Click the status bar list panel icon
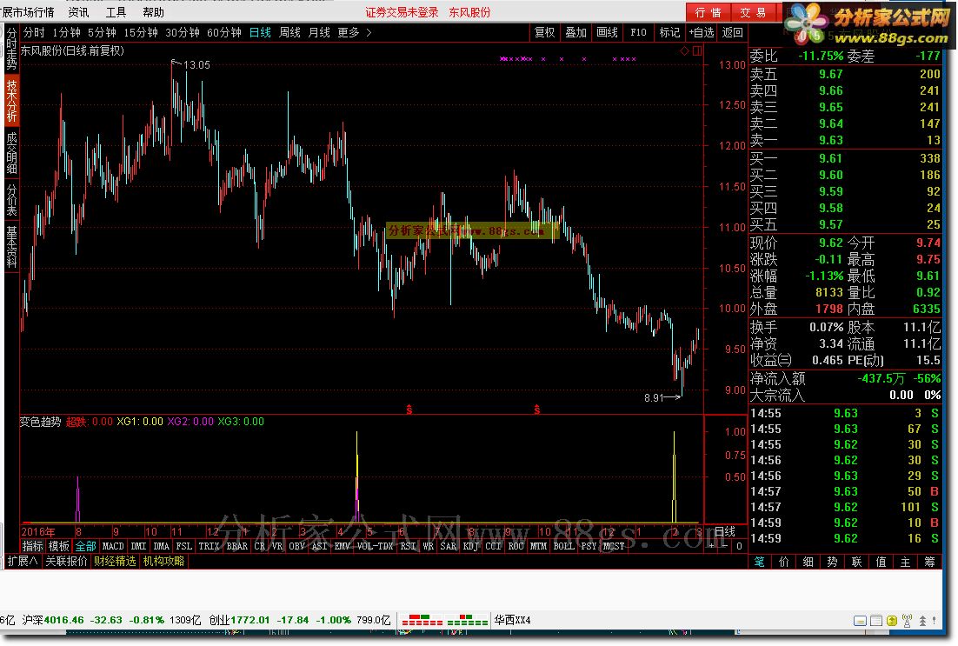 tap(876, 621)
